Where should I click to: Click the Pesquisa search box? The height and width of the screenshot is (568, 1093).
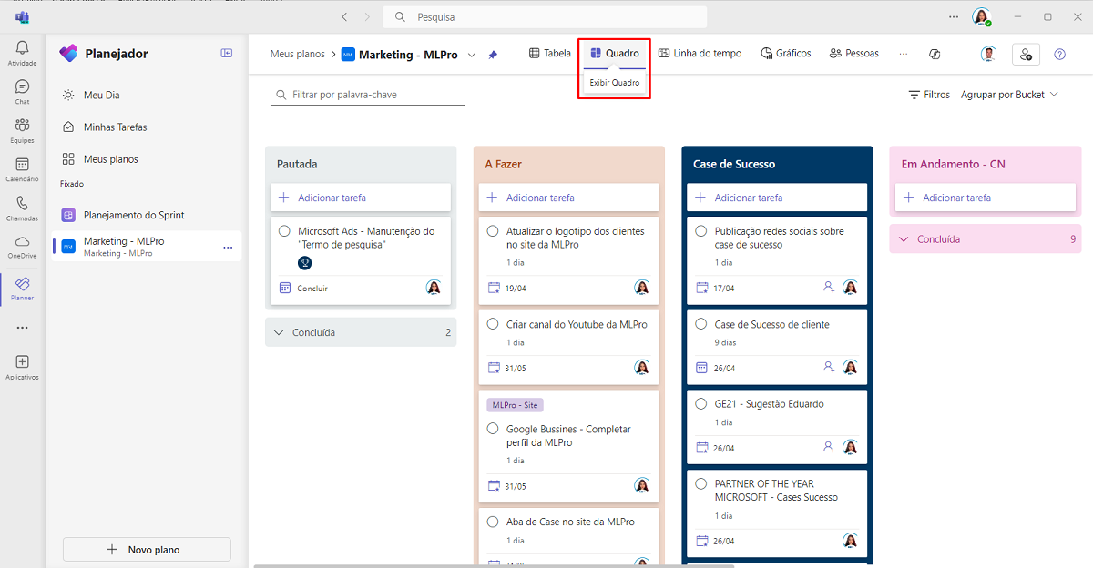pyautogui.click(x=545, y=17)
